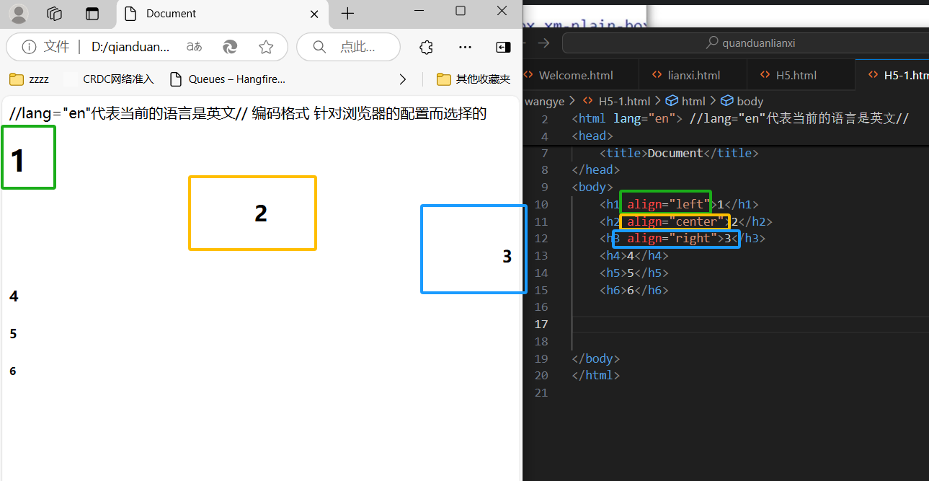Click the <h5>5</h5> code line
Image resolution: width=929 pixels, height=481 pixels.
pyautogui.click(x=634, y=273)
